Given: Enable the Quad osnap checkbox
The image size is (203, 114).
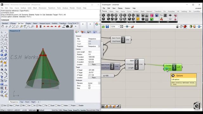Looking at the screenshot, I should (49, 105).
